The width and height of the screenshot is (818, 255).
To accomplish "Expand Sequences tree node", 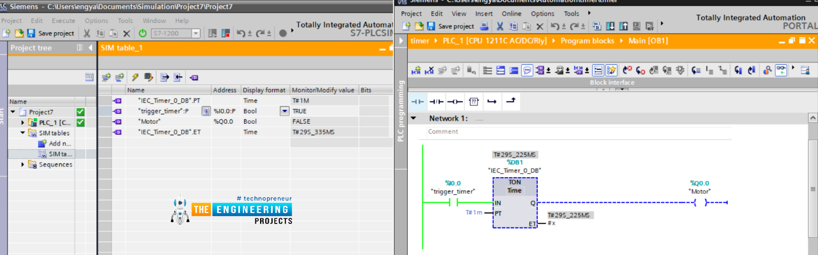I will 23,164.
